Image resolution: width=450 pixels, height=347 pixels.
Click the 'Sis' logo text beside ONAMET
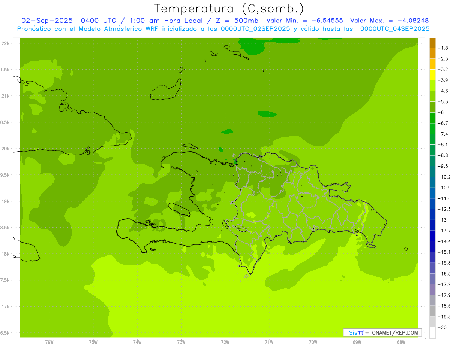pos(353,332)
